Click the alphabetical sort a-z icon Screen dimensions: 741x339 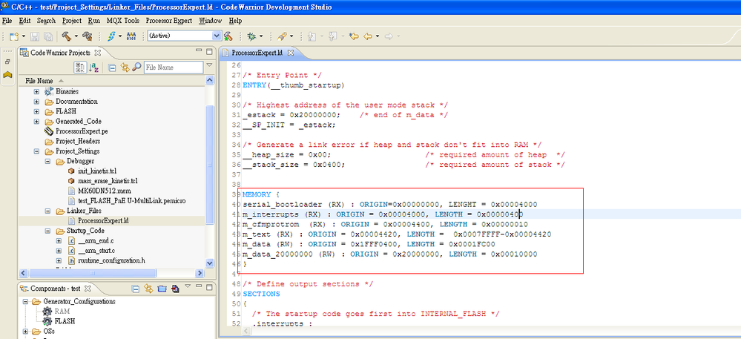point(93,68)
